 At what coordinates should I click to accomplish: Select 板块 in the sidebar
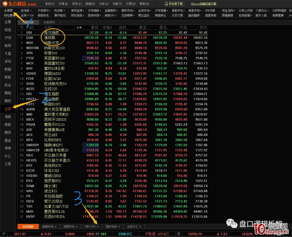pyautogui.click(x=8, y=46)
